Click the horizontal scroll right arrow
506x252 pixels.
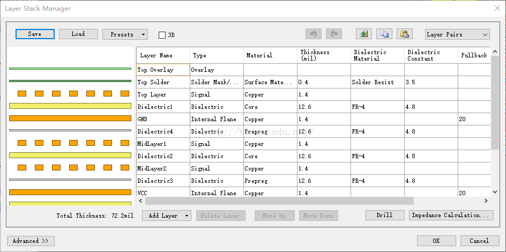[x=486, y=201]
